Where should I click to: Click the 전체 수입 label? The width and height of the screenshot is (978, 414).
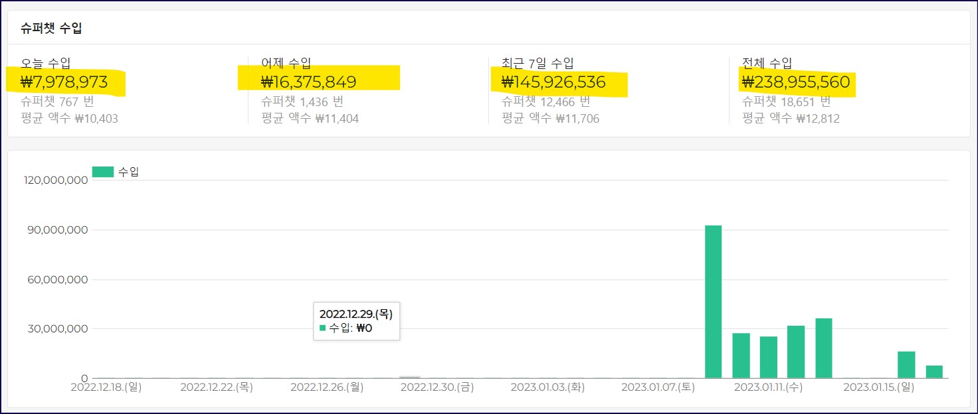pyautogui.click(x=767, y=63)
